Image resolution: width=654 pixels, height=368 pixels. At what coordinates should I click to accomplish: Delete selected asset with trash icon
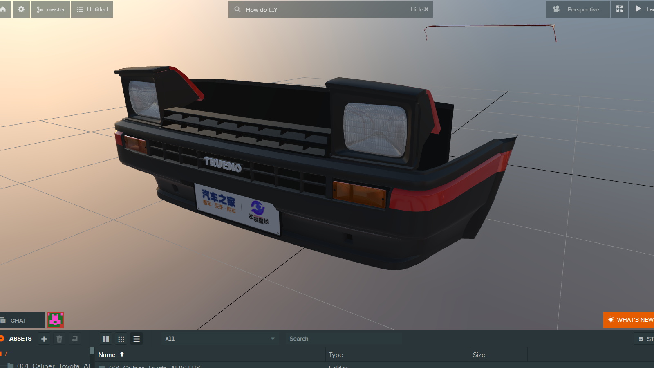click(59, 339)
